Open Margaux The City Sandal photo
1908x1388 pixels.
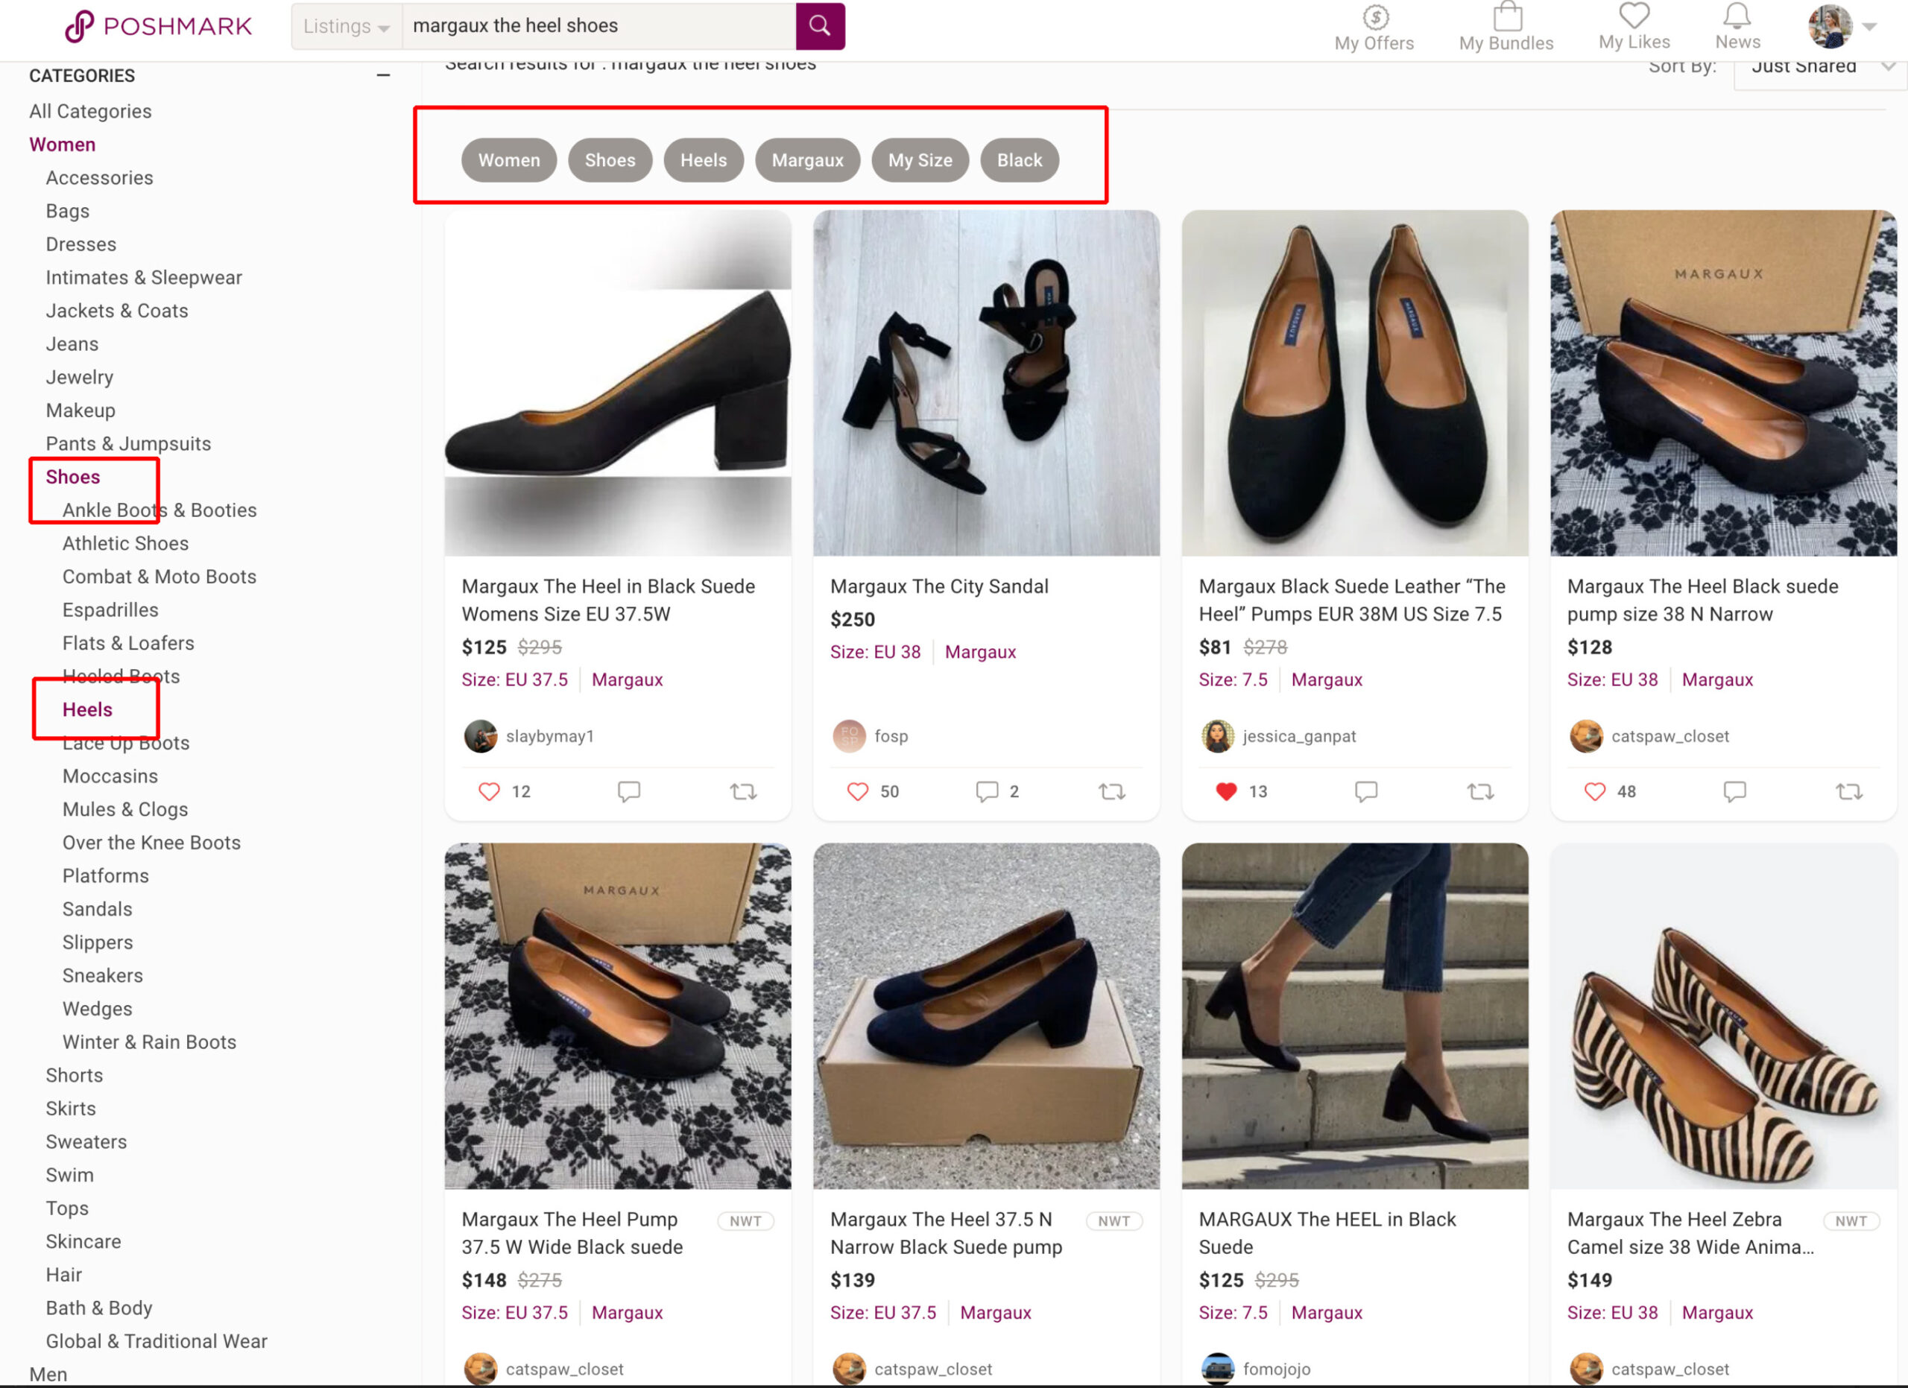point(986,382)
